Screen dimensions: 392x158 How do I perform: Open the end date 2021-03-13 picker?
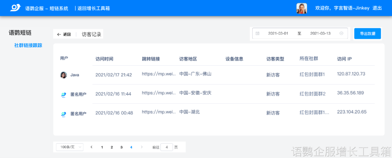(320, 33)
